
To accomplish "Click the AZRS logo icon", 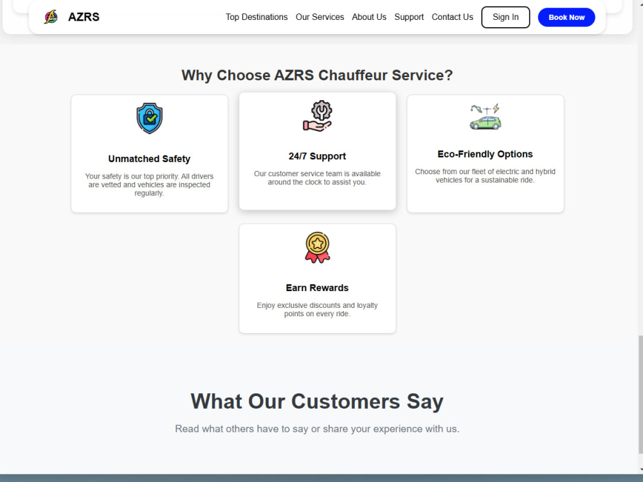I will click(x=51, y=17).
